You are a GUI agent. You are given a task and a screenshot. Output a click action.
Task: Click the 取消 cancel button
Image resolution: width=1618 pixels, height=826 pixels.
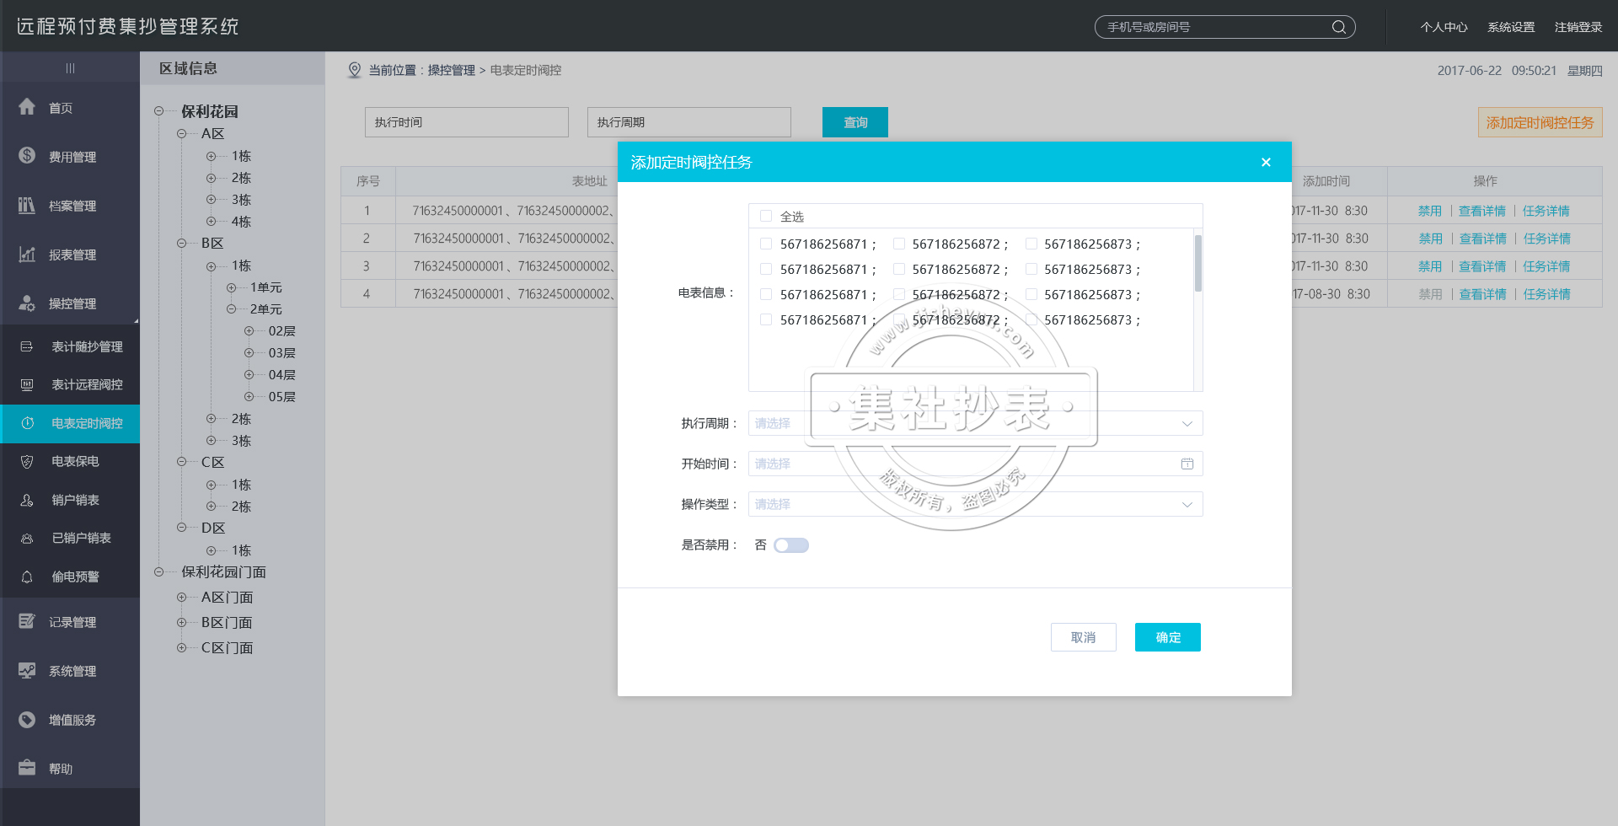pos(1083,637)
